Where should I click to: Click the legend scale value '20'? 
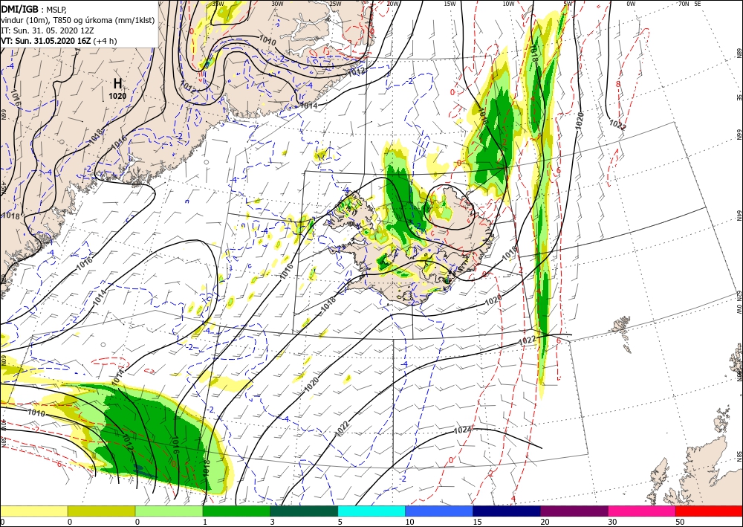[x=545, y=522]
